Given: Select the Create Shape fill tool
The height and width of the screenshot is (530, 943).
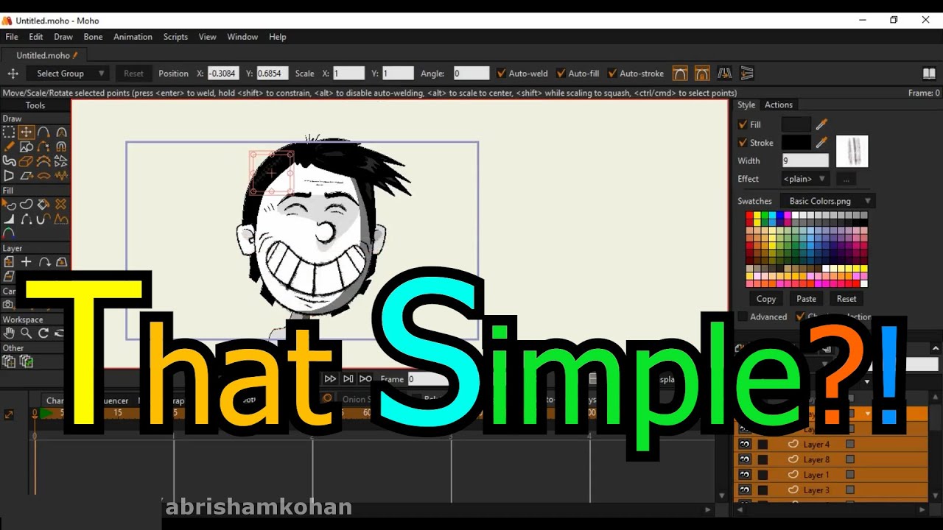Looking at the screenshot, I should [x=26, y=205].
